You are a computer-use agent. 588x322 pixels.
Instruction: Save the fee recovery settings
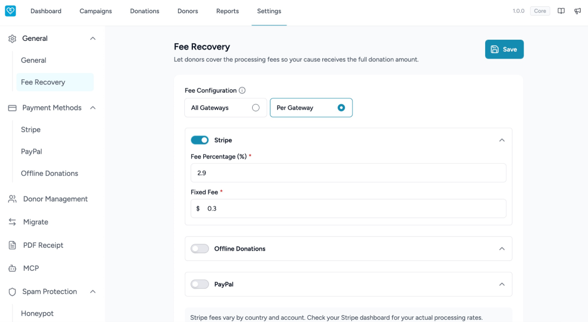(x=504, y=49)
